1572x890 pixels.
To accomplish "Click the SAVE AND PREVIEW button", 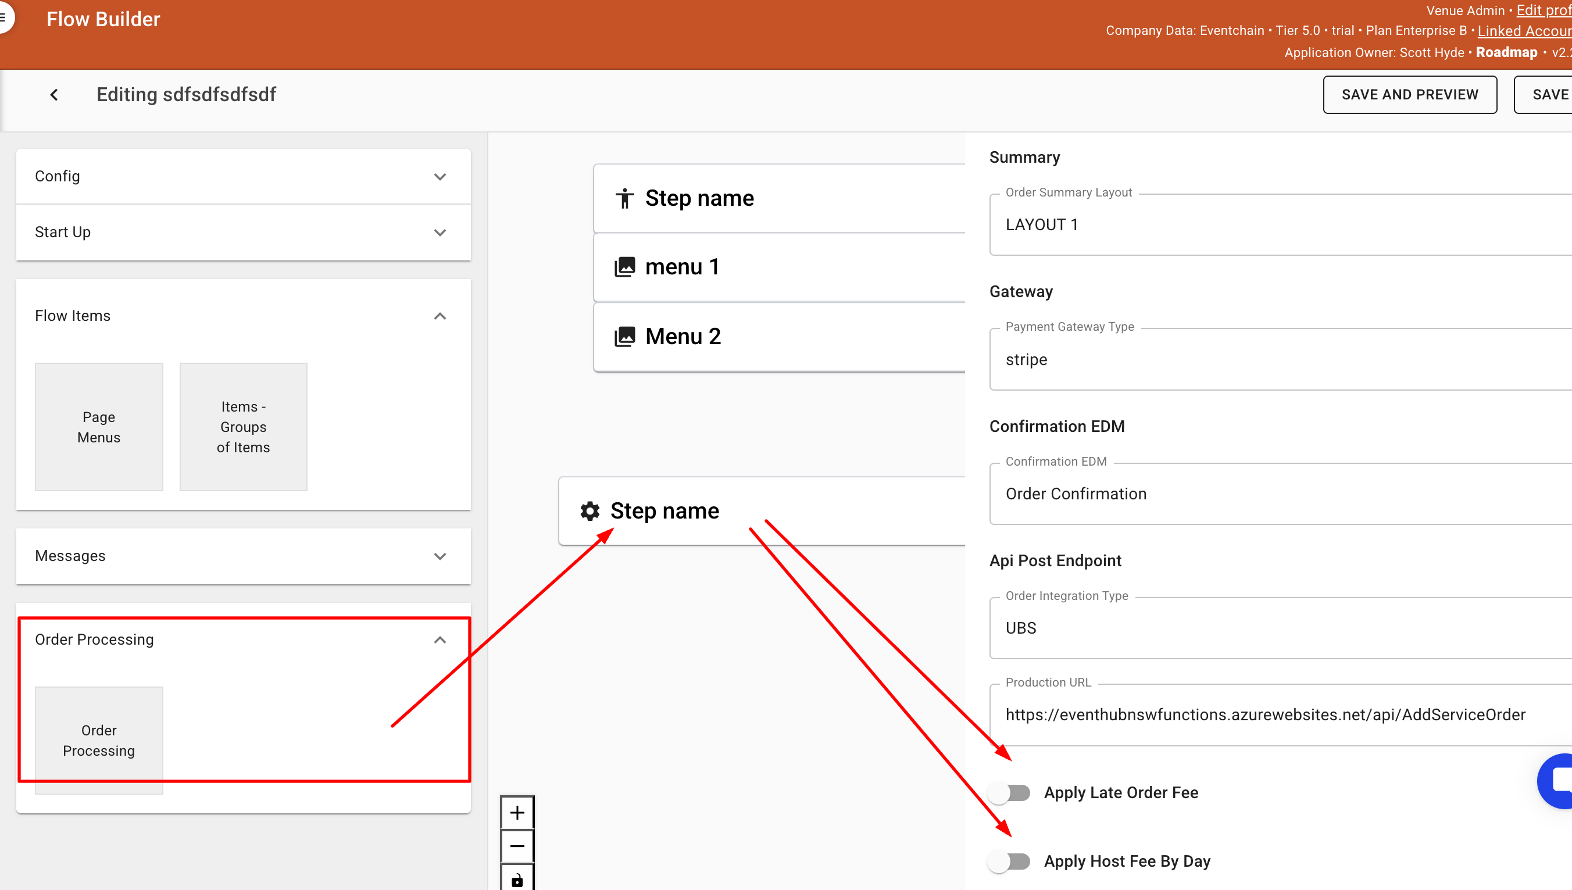I will (x=1409, y=95).
